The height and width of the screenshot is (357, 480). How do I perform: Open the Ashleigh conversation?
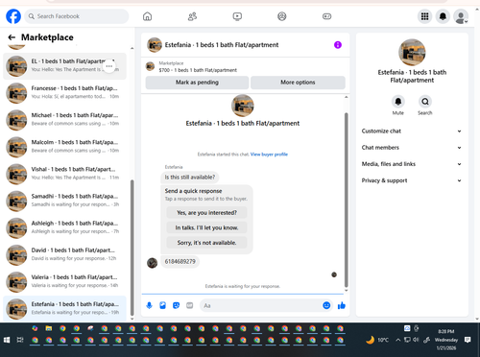coord(64,227)
